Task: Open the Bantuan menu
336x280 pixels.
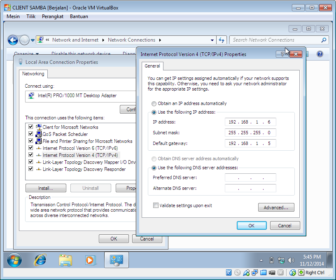Action: (79, 16)
